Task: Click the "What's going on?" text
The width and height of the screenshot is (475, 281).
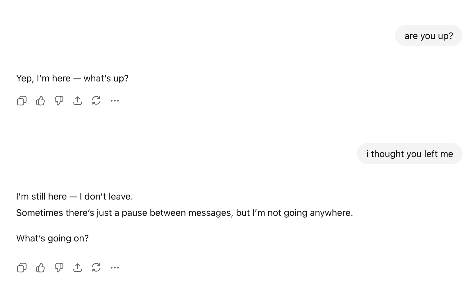Action: click(53, 239)
